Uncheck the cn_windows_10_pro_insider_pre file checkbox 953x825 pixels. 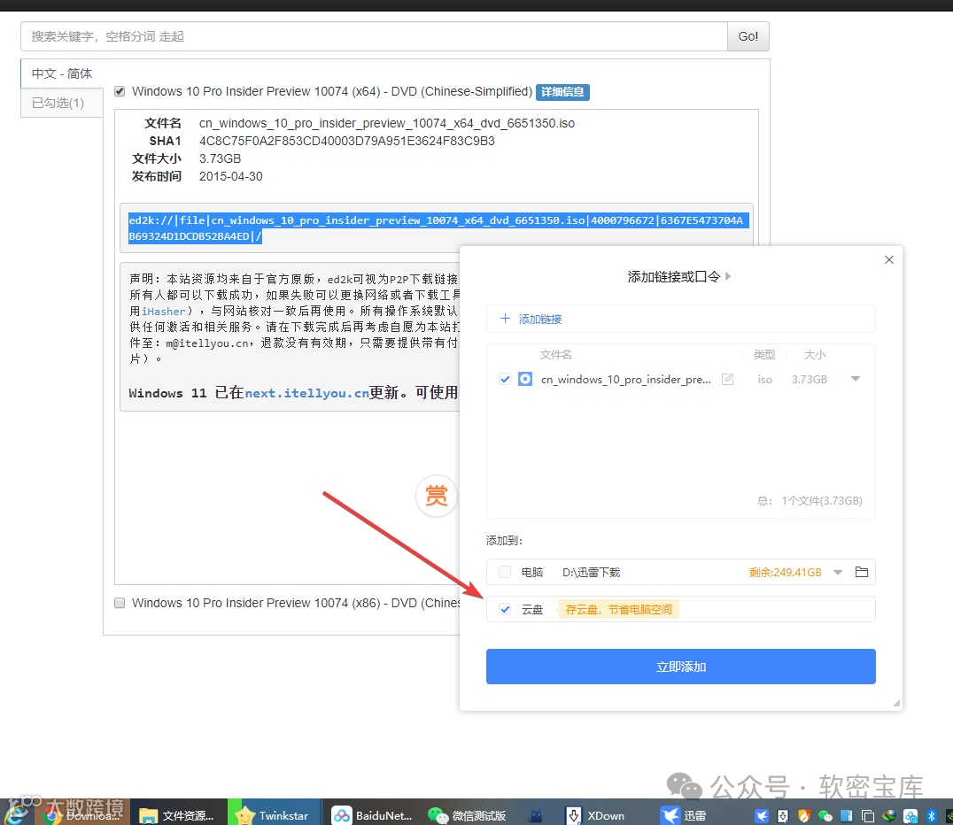tap(505, 379)
